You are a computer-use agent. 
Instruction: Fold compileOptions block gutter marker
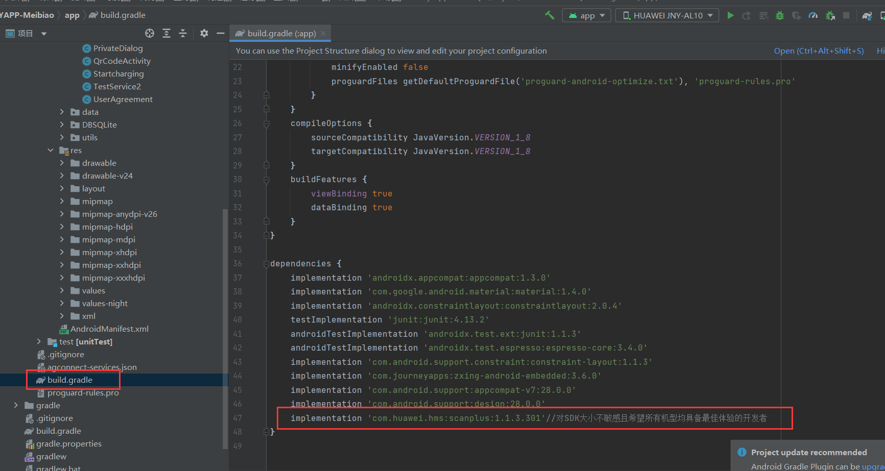(266, 123)
